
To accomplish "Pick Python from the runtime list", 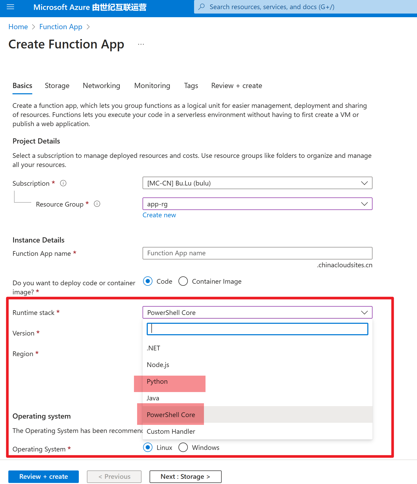I will (x=157, y=382).
